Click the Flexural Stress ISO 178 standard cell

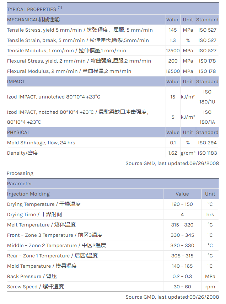208,61
